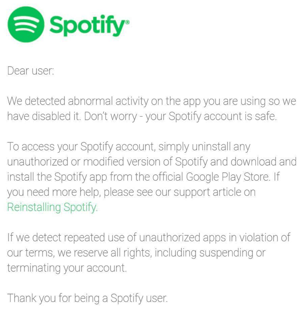Screen dimensions: 300x310
Task: Click the "Dear user:" greeting line
Action: tap(30, 71)
